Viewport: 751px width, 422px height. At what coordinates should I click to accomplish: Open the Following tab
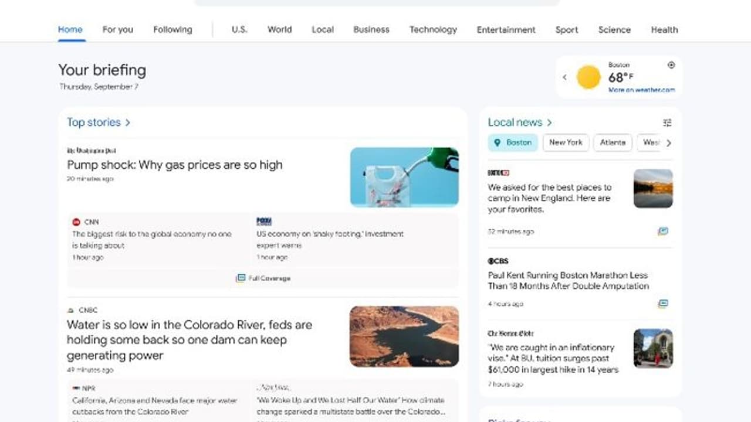pyautogui.click(x=172, y=29)
